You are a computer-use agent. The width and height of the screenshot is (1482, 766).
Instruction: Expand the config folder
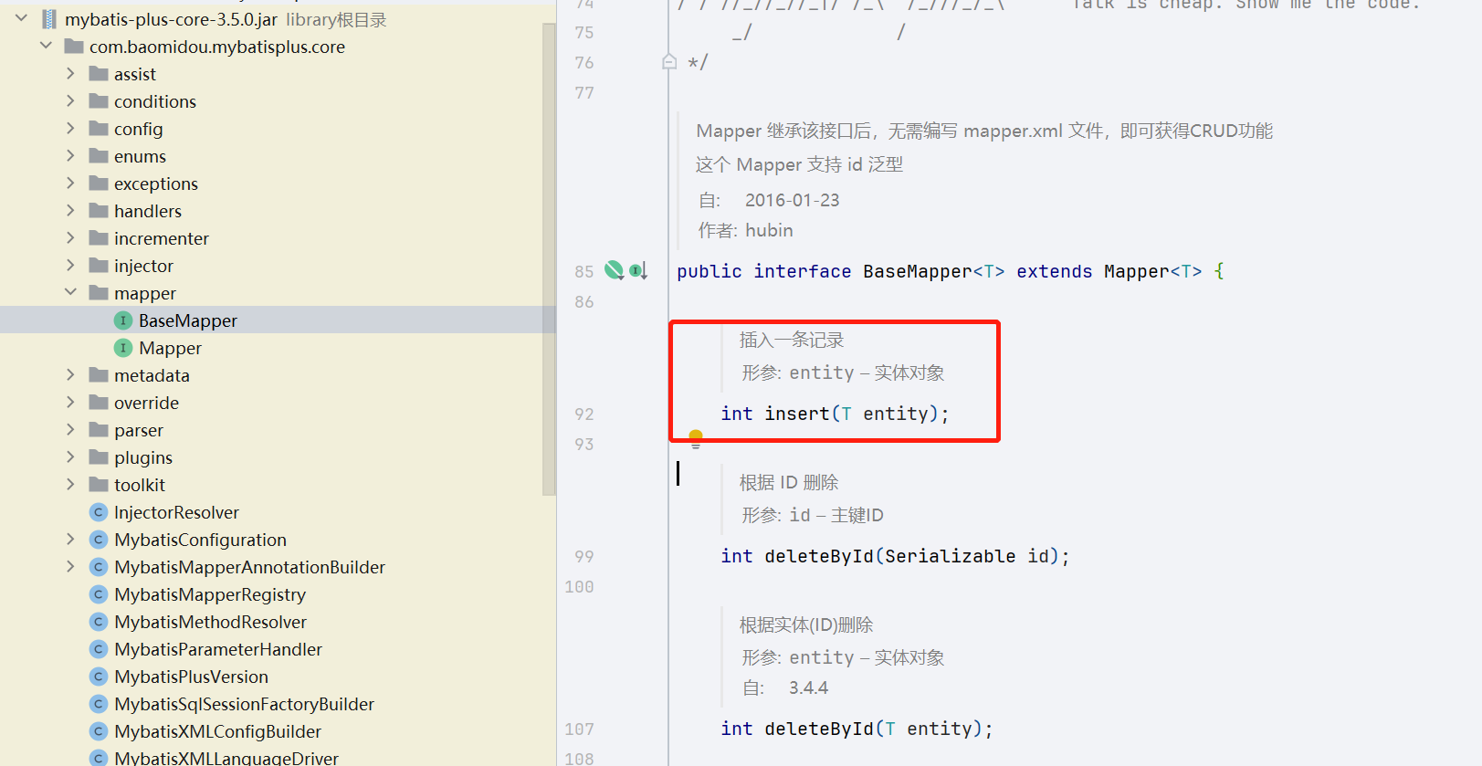[70, 128]
